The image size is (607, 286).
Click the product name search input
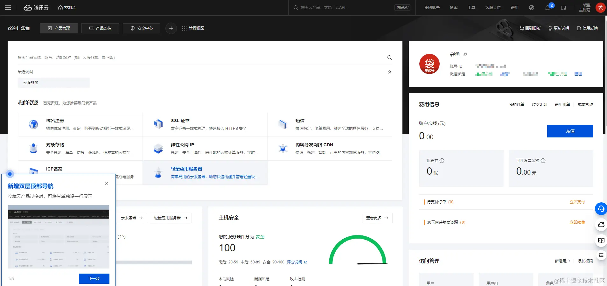(200, 58)
